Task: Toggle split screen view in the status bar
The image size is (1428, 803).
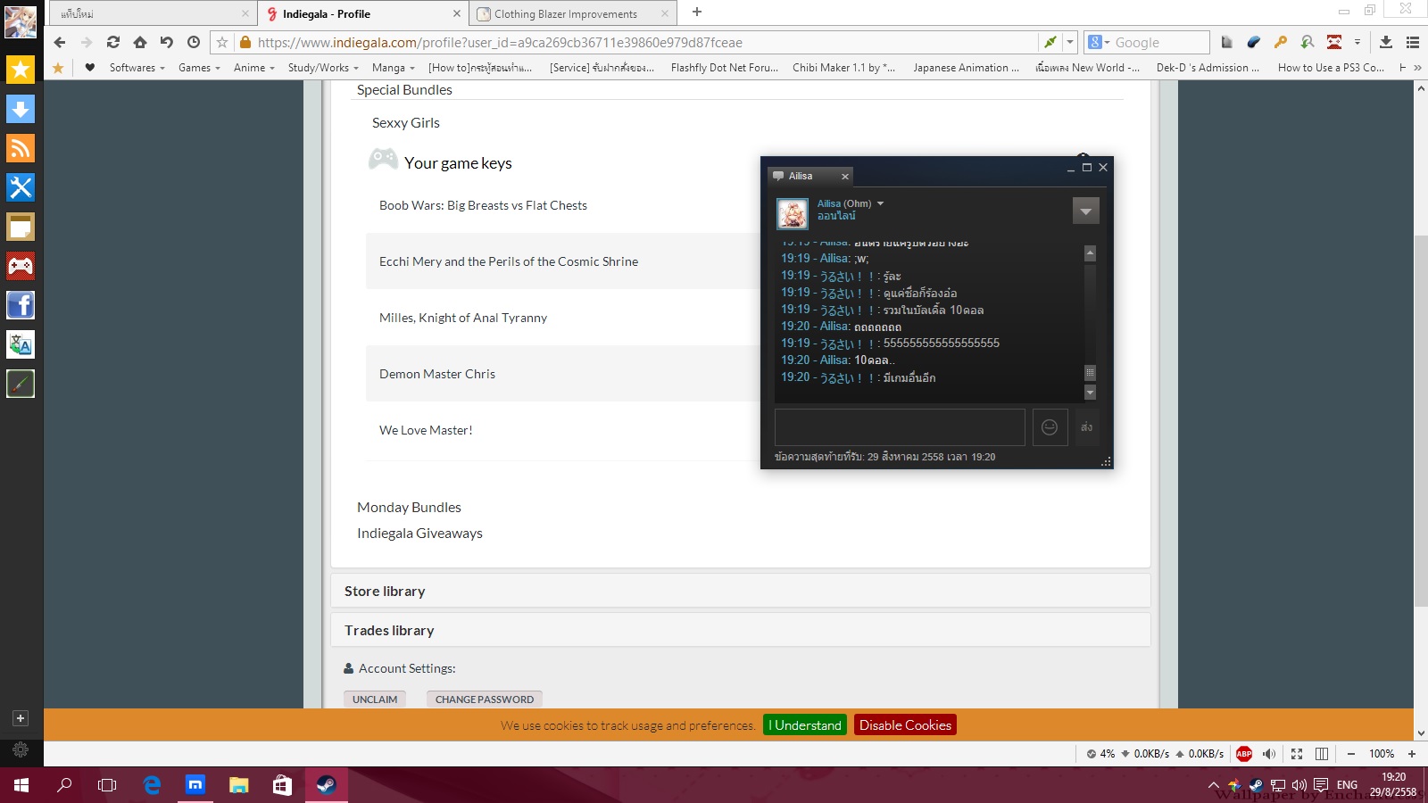Action: tap(1322, 754)
